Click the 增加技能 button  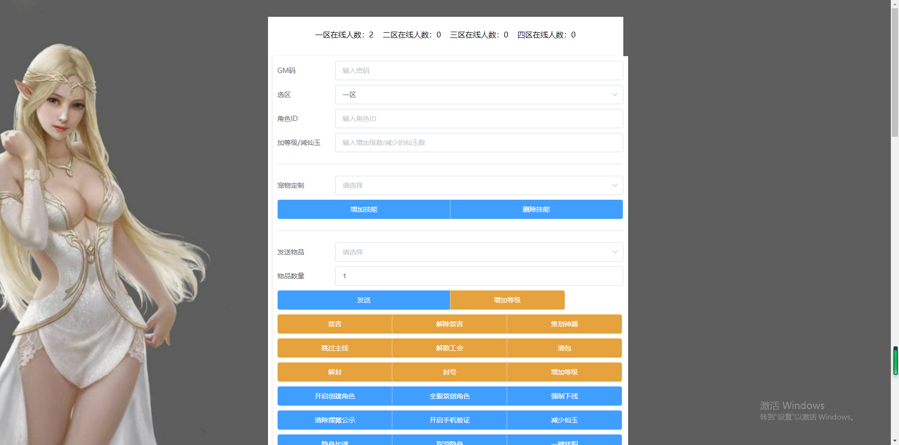[364, 209]
